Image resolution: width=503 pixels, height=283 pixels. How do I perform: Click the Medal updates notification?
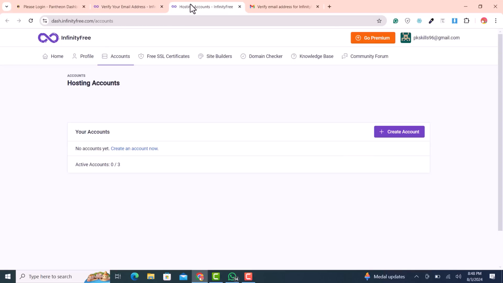384,276
